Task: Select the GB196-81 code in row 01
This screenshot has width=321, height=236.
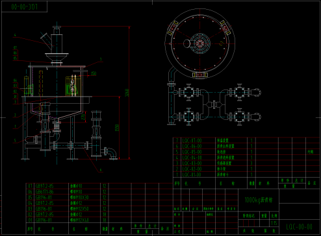Action: (x=44, y=220)
